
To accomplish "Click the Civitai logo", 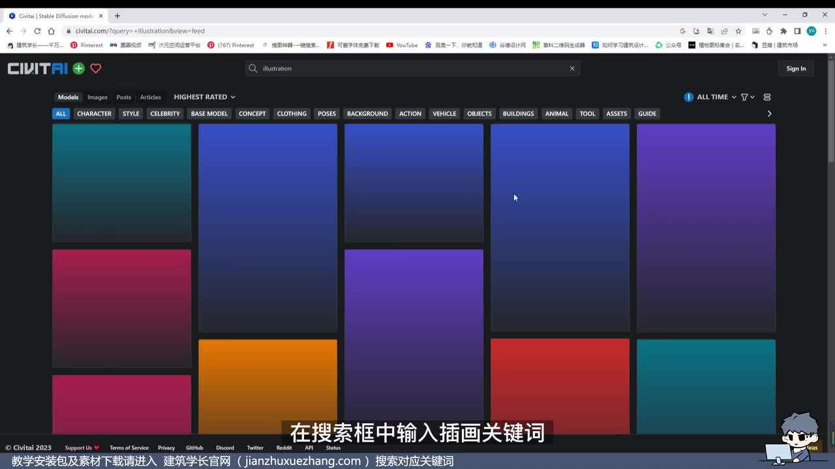I will 37,68.
